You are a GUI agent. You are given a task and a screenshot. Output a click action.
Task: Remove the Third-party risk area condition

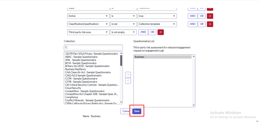(x=160, y=32)
